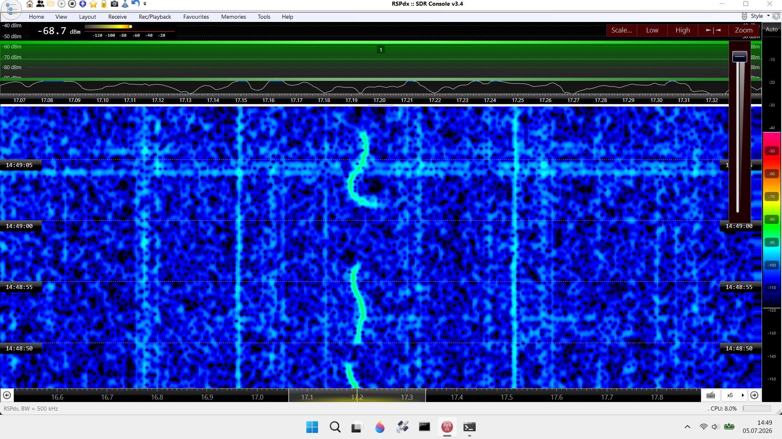
Task: Open the colourful droplet app in taskbar
Action: coord(380,427)
